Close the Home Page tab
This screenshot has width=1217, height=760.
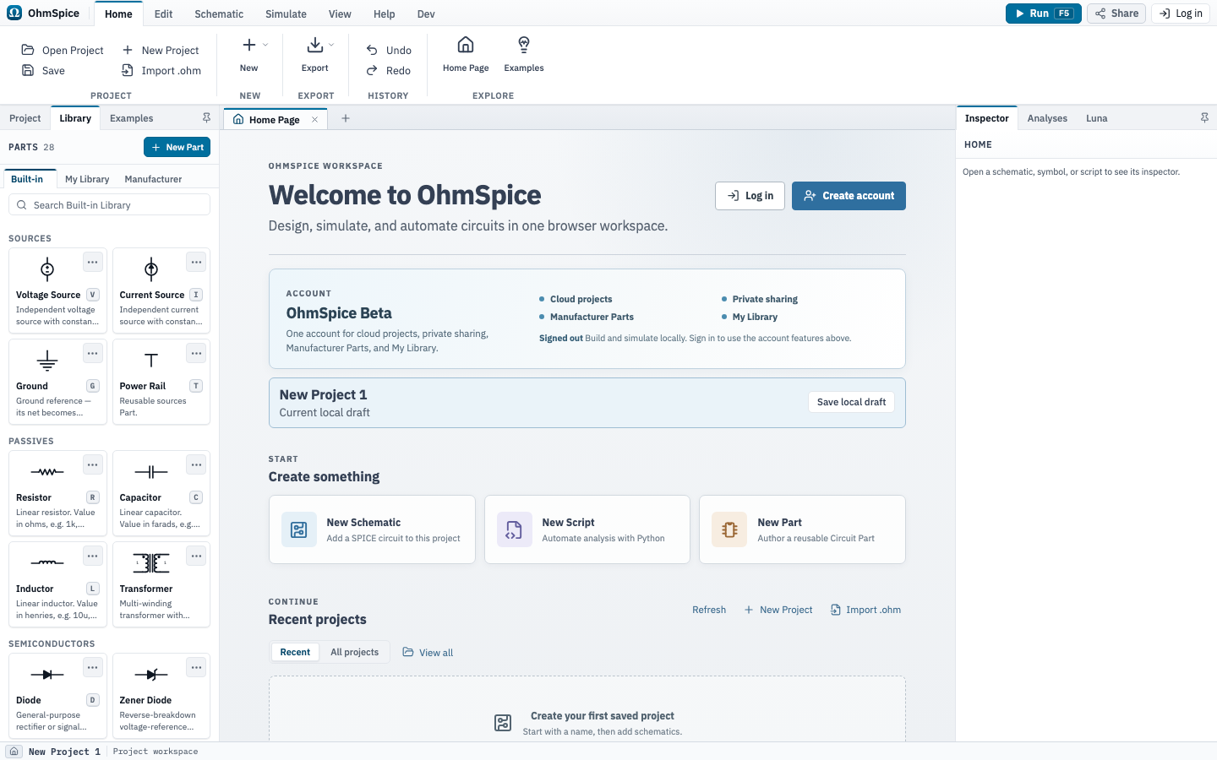[x=315, y=120]
